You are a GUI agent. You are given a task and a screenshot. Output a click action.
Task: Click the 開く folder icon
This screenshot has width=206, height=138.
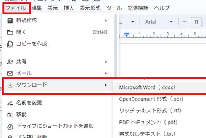point(10,32)
